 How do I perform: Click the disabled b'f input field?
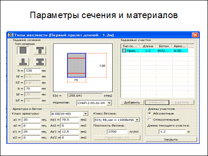coord(33,100)
